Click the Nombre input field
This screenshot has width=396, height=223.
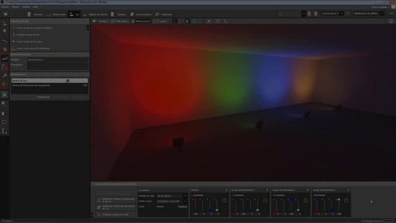coord(58,60)
